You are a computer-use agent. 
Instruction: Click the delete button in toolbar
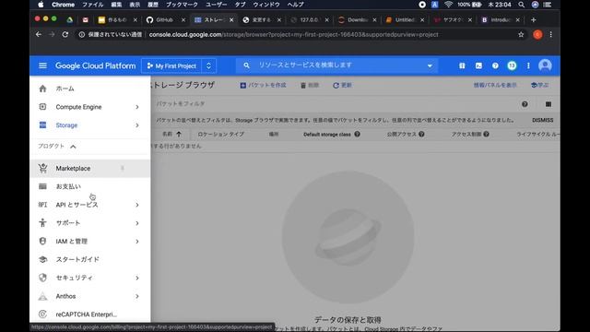pyautogui.click(x=310, y=86)
